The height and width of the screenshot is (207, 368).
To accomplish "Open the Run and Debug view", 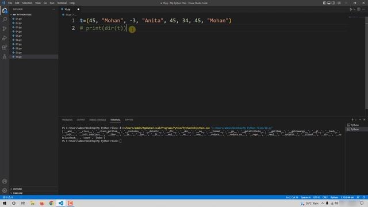I will coord(5,38).
